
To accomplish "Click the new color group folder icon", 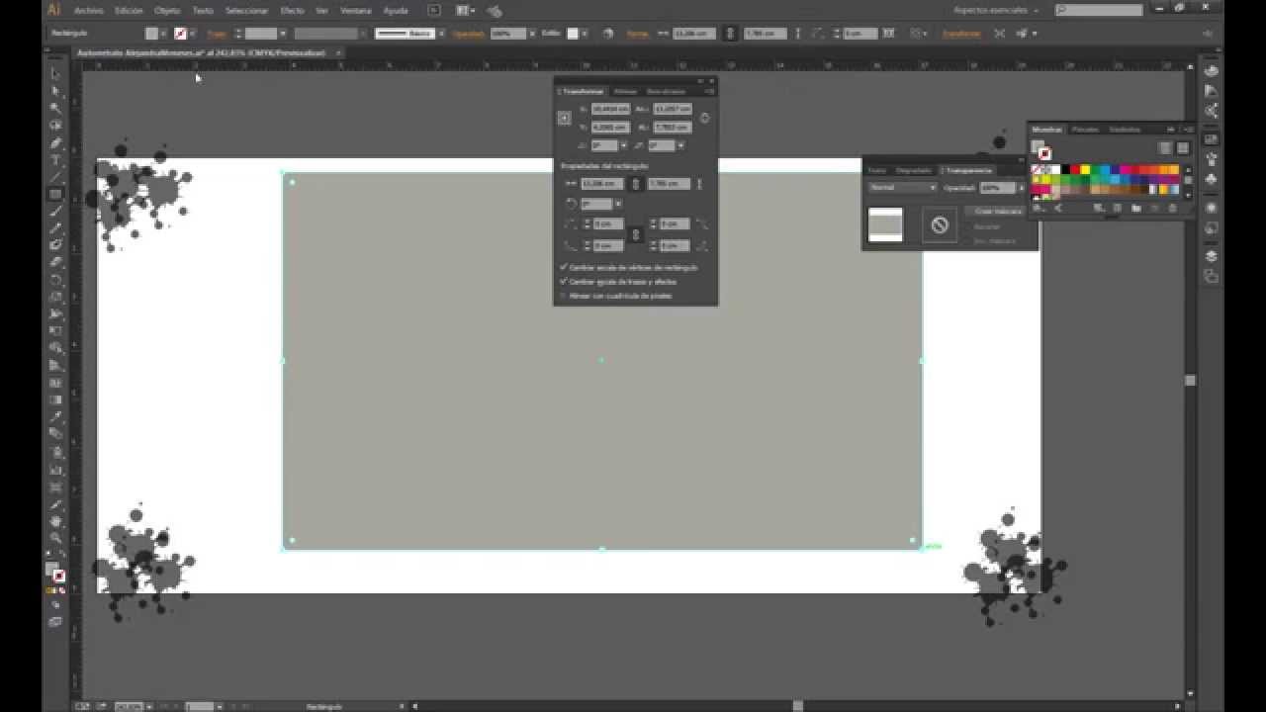I will 1135,208.
